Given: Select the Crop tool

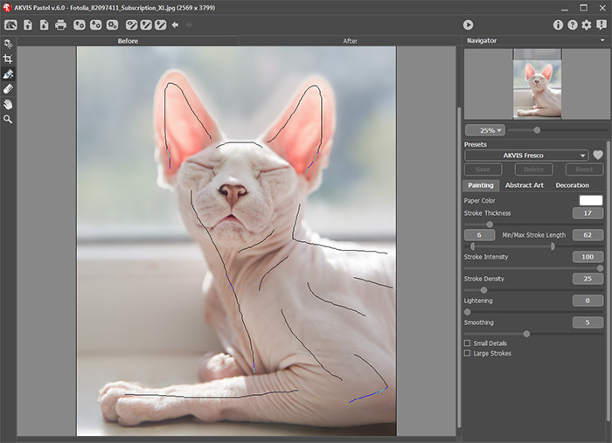Looking at the screenshot, I should coord(8,59).
